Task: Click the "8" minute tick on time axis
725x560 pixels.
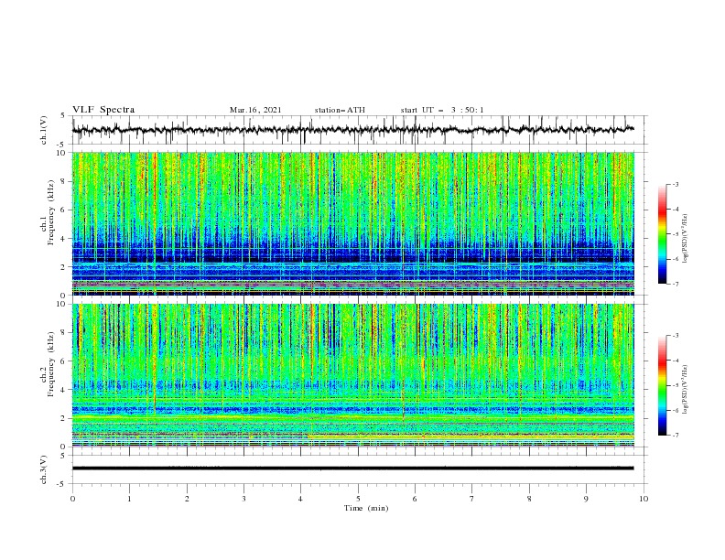Action: 529,499
